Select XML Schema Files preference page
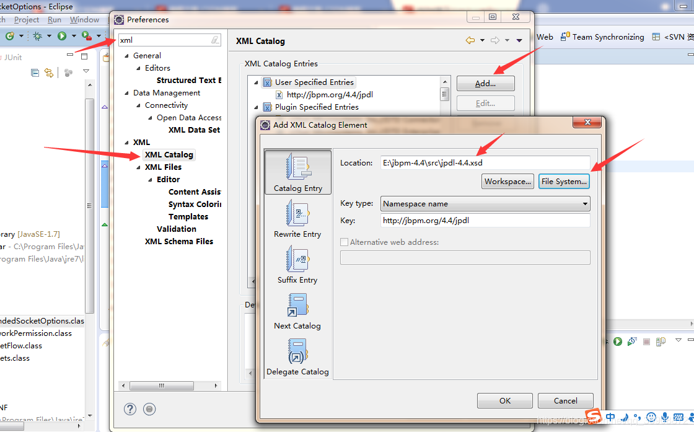694x432 pixels. click(179, 241)
